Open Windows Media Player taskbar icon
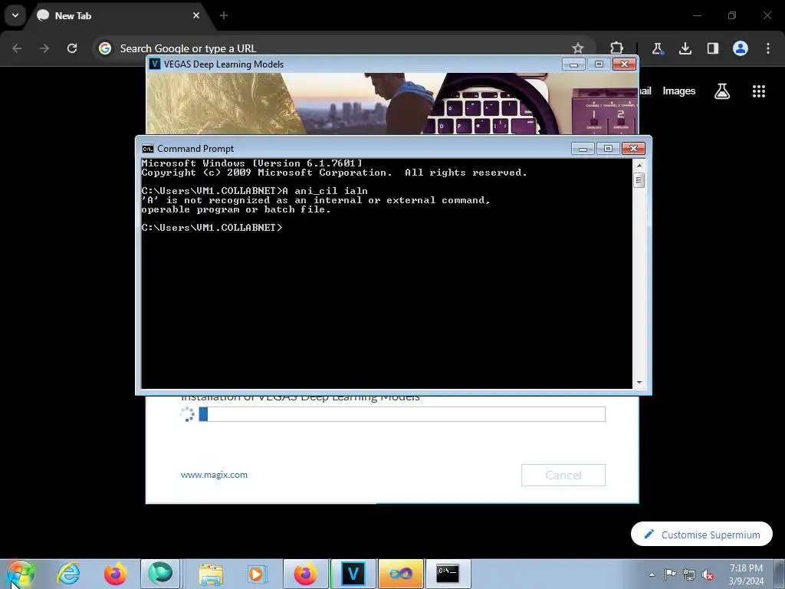The width and height of the screenshot is (785, 589). 257,574
